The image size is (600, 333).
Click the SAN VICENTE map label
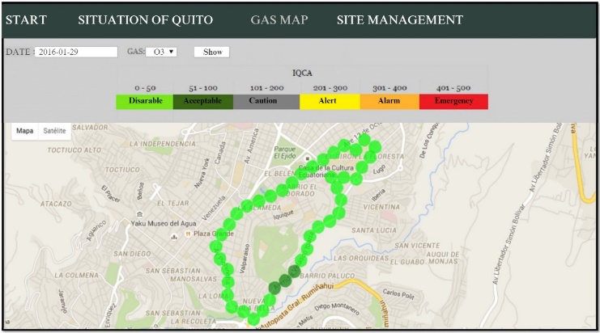(417, 245)
